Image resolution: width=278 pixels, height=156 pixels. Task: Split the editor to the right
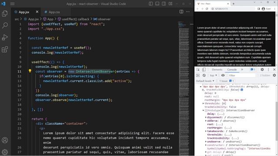(x=182, y=12)
